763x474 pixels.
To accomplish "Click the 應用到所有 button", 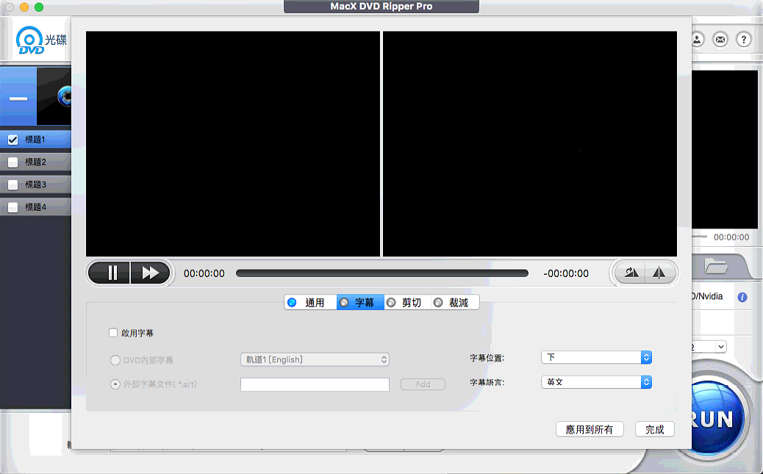I will coord(590,429).
